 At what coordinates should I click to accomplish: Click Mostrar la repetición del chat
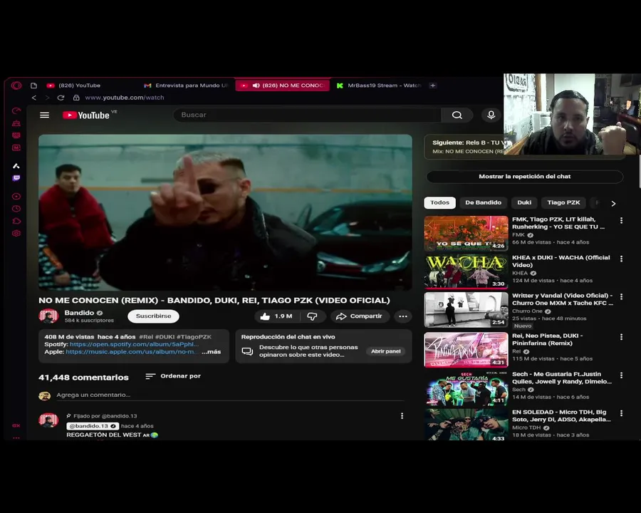pos(524,177)
